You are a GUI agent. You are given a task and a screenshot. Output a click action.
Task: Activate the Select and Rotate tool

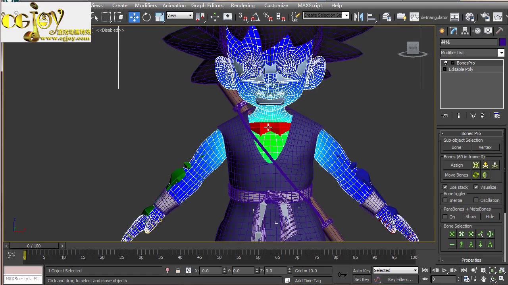[x=147, y=17]
